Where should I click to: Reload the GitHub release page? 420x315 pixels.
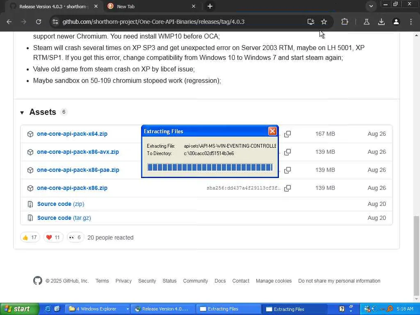click(39, 22)
